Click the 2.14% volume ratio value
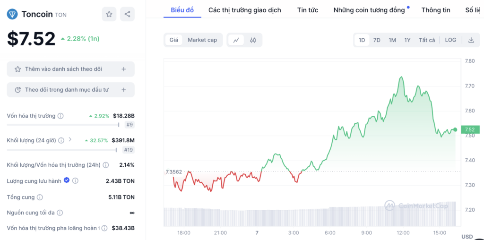The width and height of the screenshot is (484, 240). pos(127,165)
